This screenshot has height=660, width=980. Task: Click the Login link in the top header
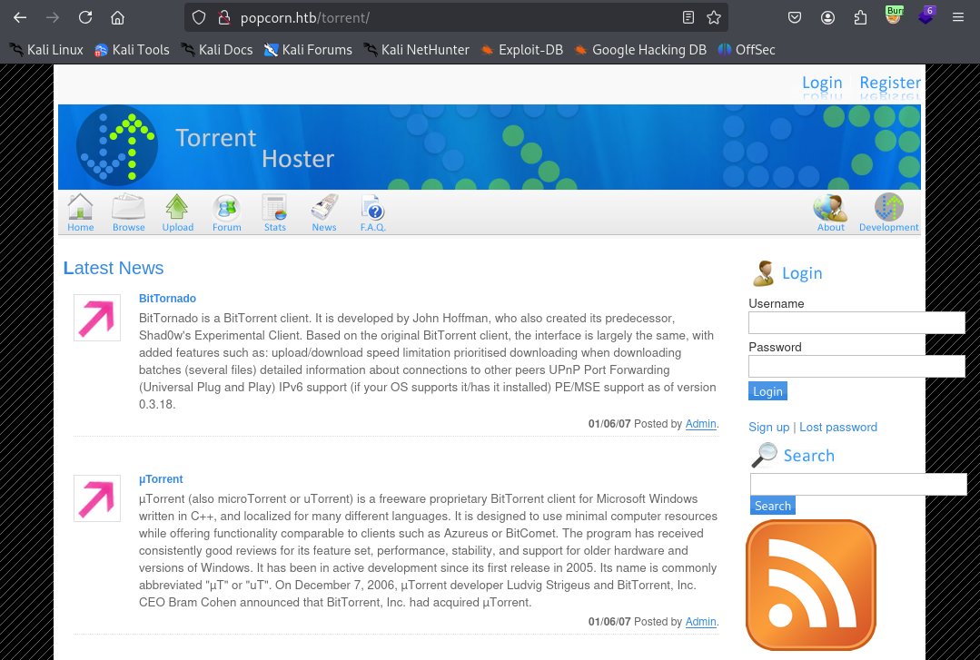(822, 83)
